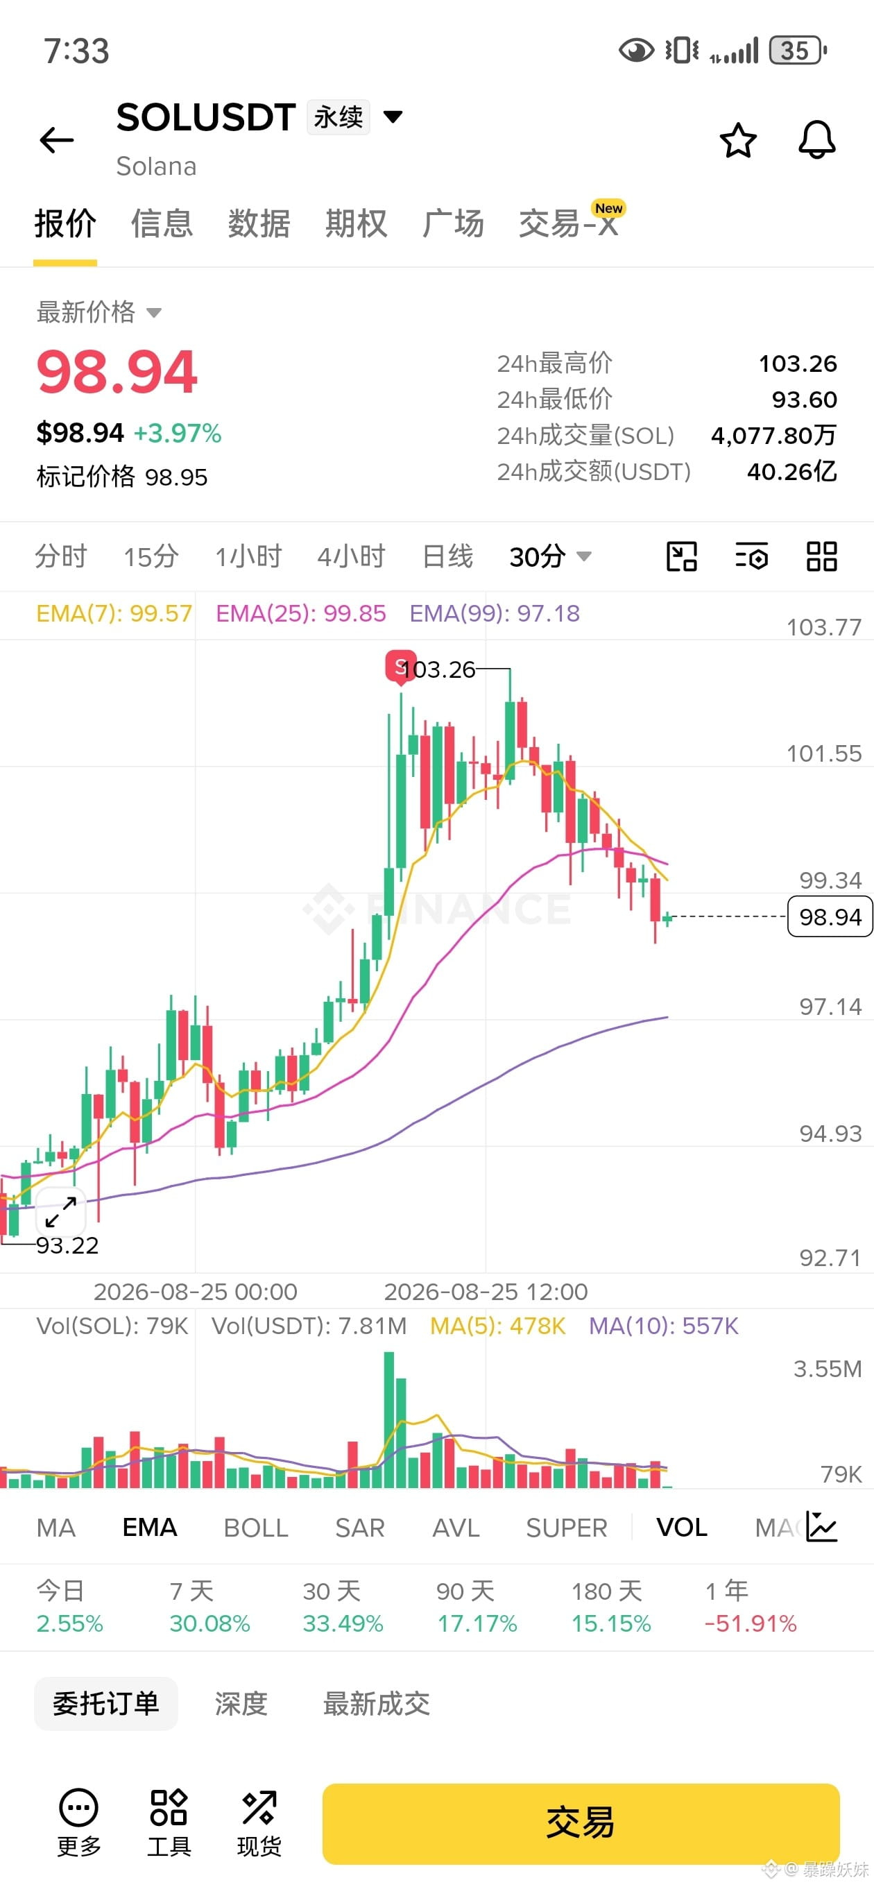Image resolution: width=874 pixels, height=1887 pixels.
Task: Tap the current price tag 98.94 on chart
Action: coord(830,916)
